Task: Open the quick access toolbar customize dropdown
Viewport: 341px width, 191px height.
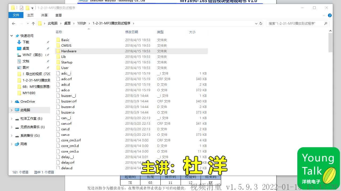Action: click(x=33, y=8)
